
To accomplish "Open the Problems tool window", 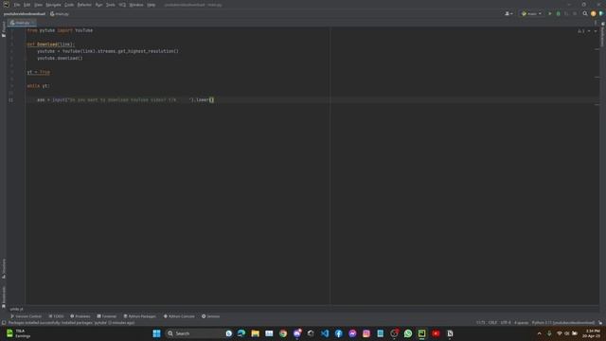I will tap(80, 316).
